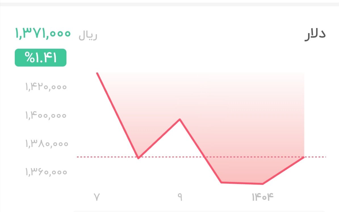The height and width of the screenshot is (212, 339).
Task: Click the first trough of the red line
Action: (x=138, y=158)
